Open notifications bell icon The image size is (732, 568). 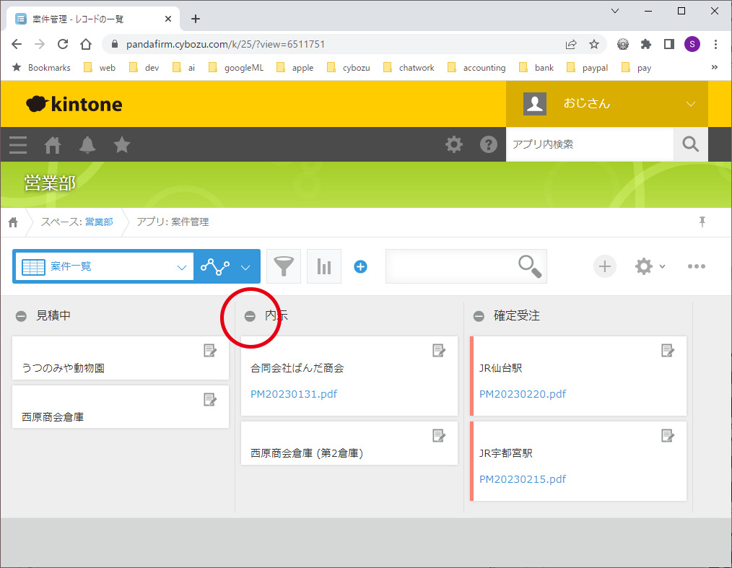87,145
